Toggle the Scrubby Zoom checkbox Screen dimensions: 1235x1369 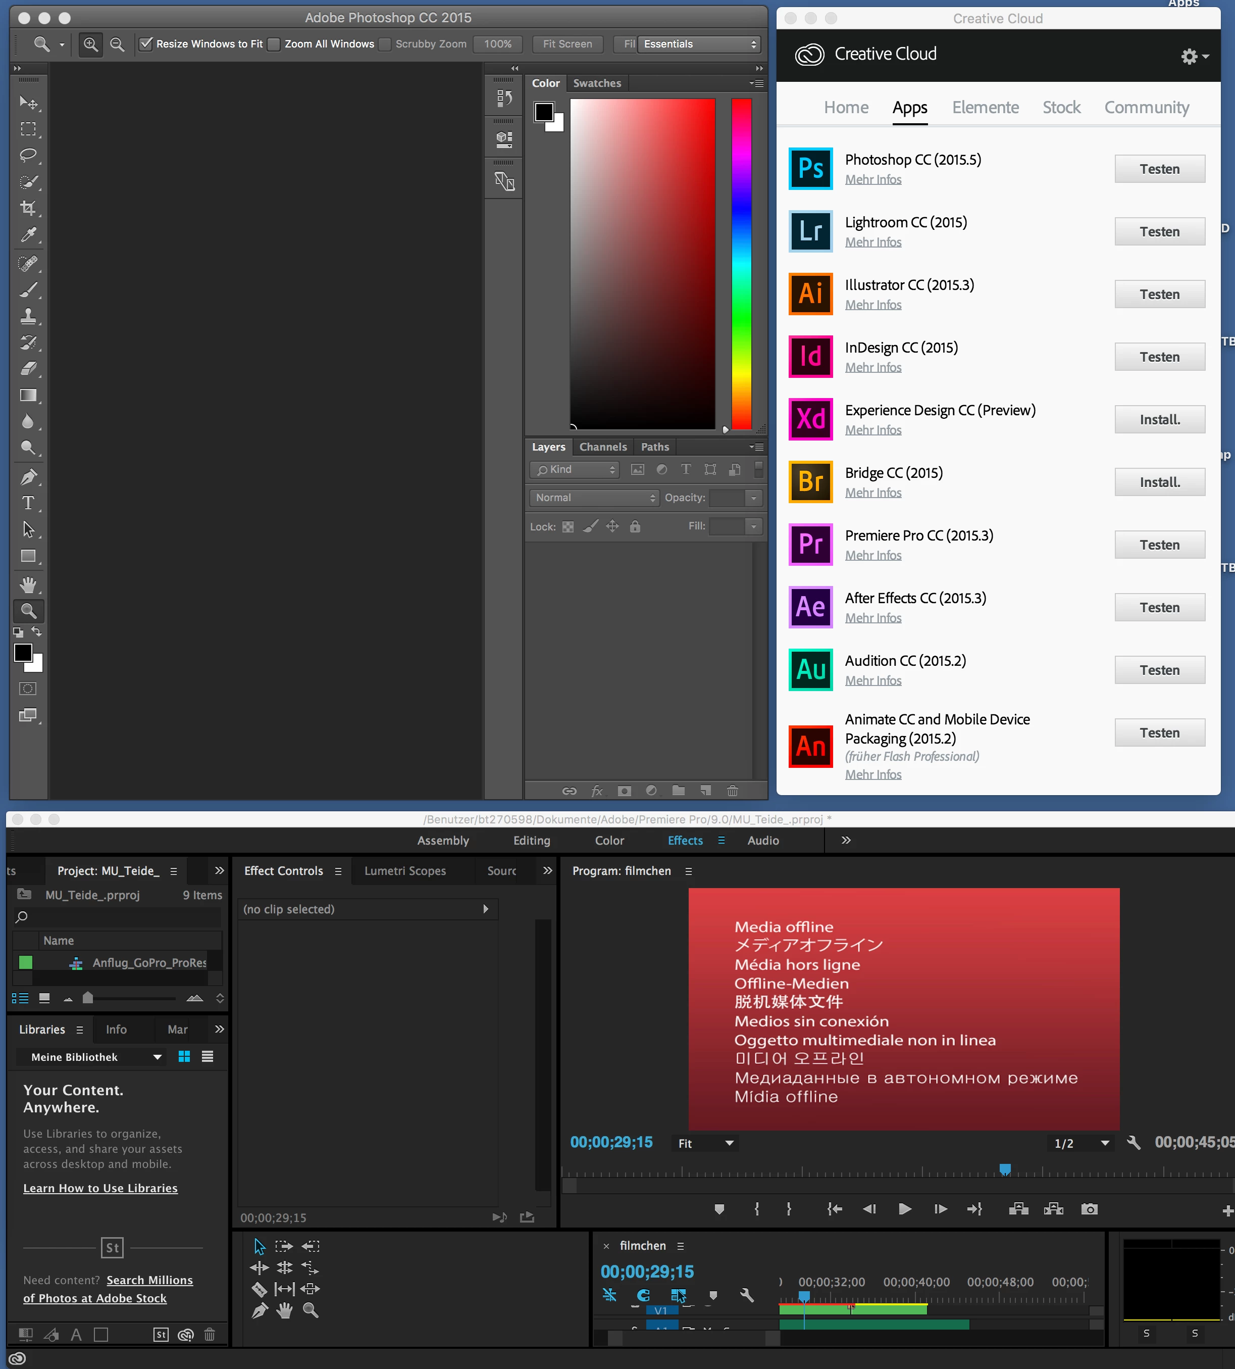(x=385, y=44)
